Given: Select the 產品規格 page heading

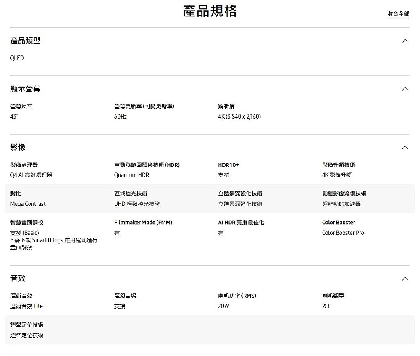Looking at the screenshot, I should tap(210, 11).
